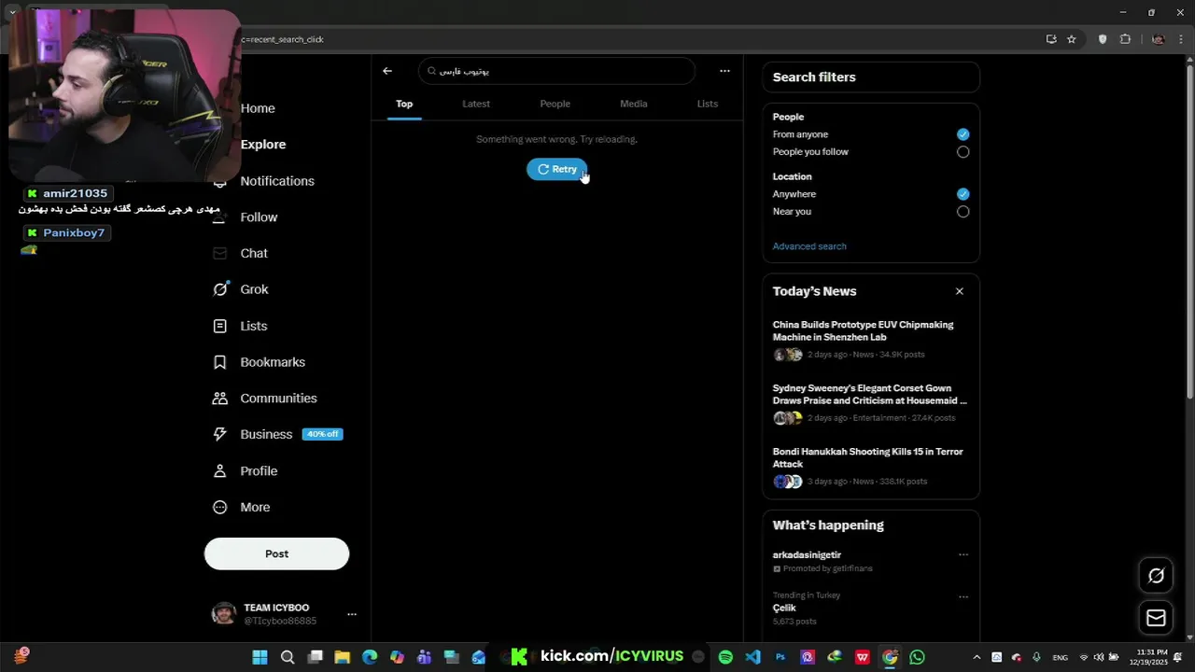Go to Home in the sidebar
Screen dimensions: 1195x672
click(258, 108)
